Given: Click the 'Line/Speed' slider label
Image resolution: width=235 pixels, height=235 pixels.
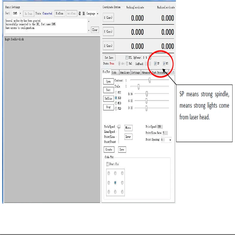Looking at the screenshot, I should point(109,132).
